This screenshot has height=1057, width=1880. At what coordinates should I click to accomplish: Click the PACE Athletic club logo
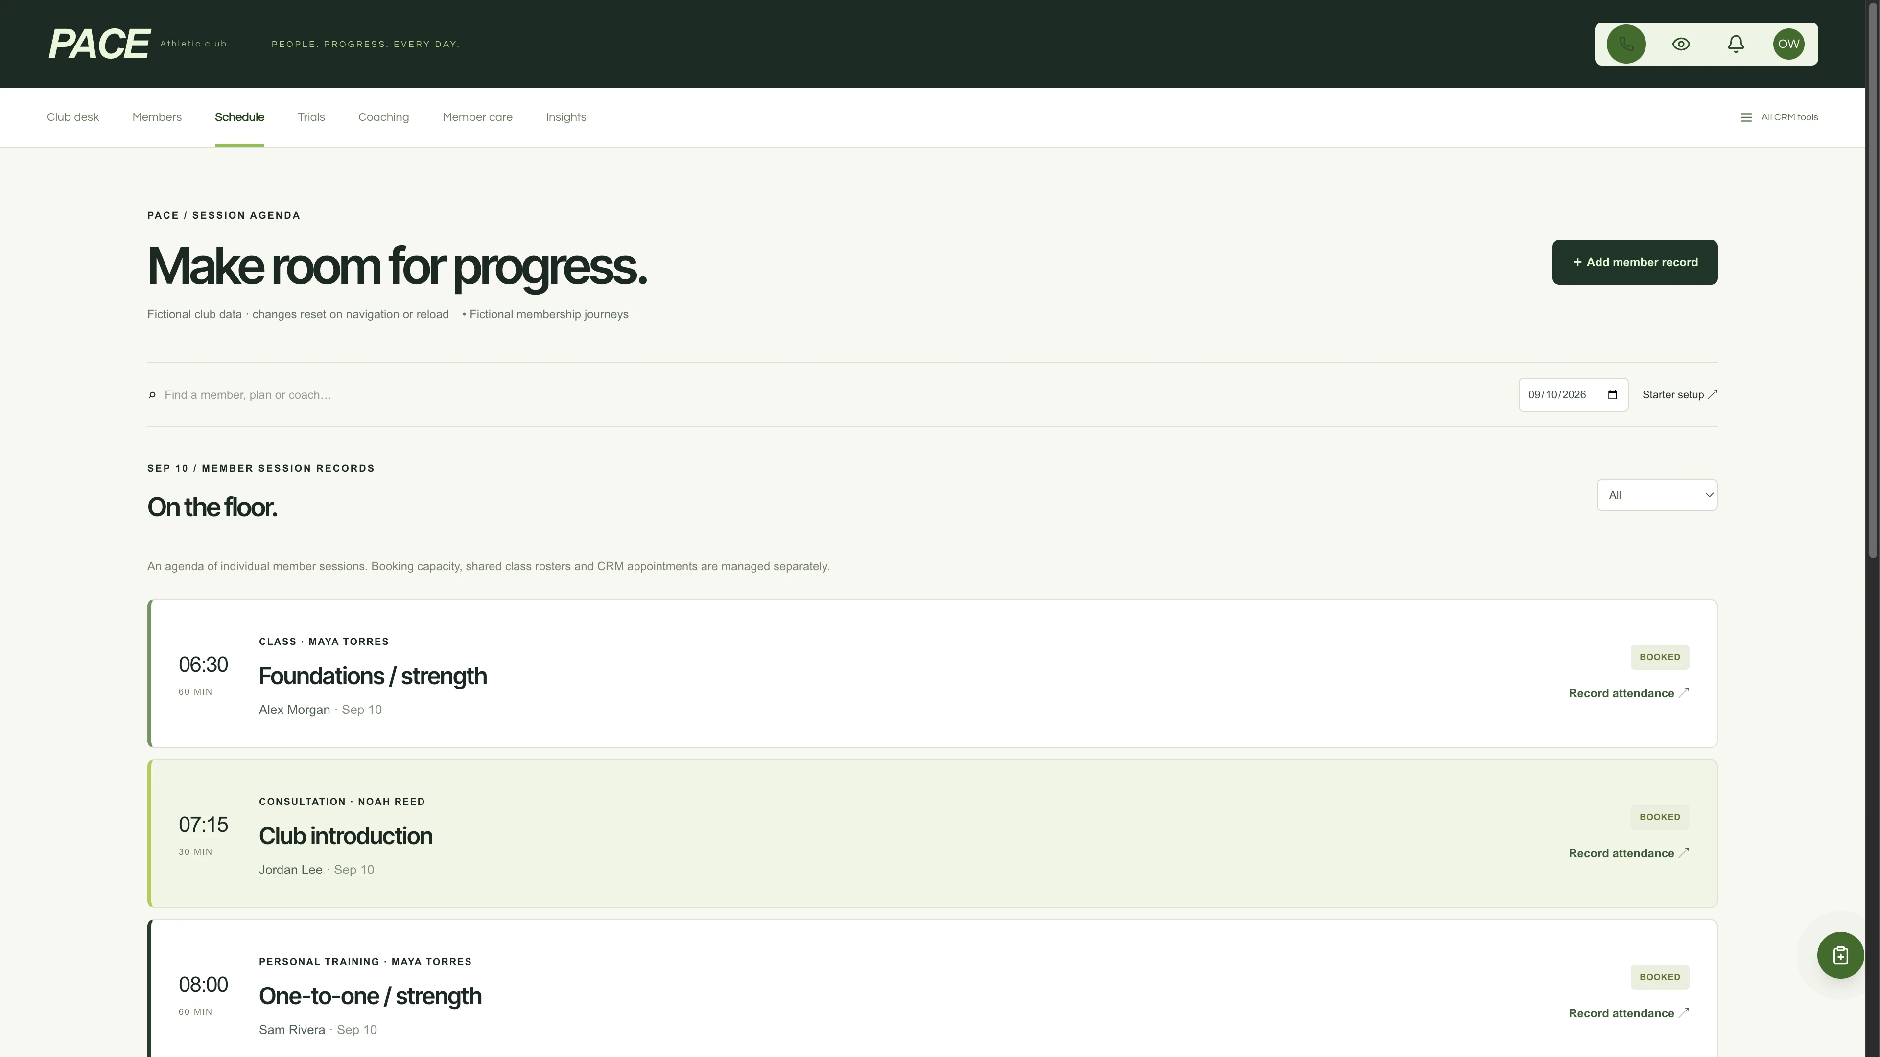coord(137,44)
